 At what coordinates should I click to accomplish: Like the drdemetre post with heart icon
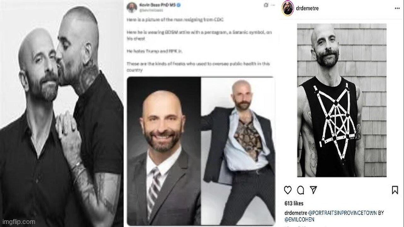click(x=288, y=190)
